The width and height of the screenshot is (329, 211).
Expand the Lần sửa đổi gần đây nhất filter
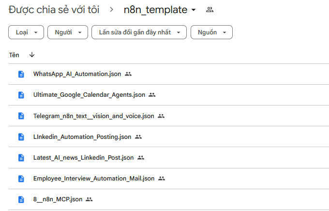tap(139, 32)
